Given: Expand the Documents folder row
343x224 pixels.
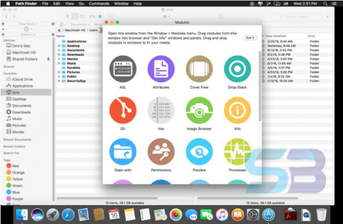Looking at the screenshot, I should pyautogui.click(x=59, y=50).
